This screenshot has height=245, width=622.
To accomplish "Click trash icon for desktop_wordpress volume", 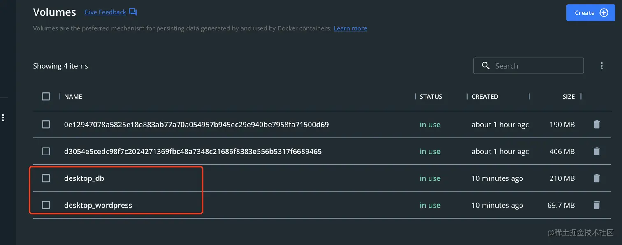I will [x=596, y=205].
